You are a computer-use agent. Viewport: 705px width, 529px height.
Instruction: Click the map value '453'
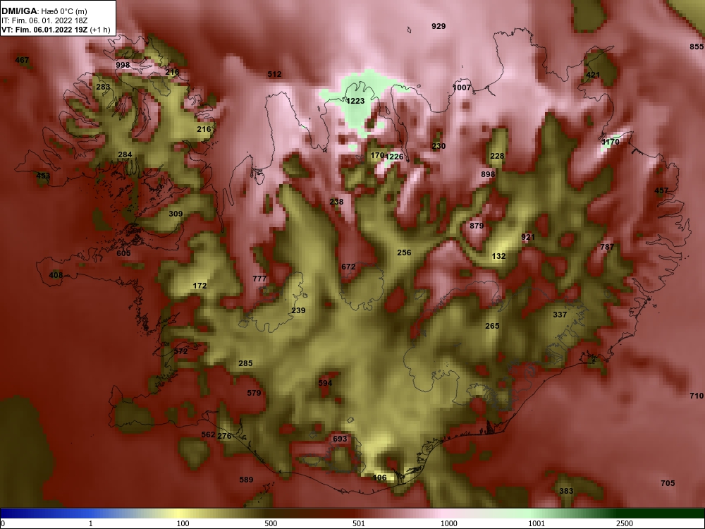coord(43,176)
